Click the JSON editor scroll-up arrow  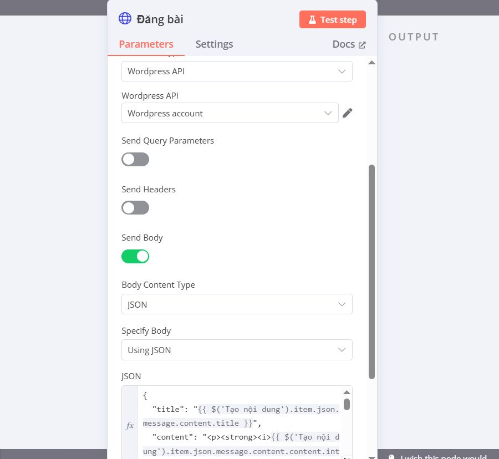(x=347, y=392)
